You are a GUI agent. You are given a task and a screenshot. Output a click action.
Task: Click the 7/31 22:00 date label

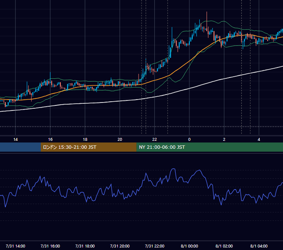tap(155, 246)
